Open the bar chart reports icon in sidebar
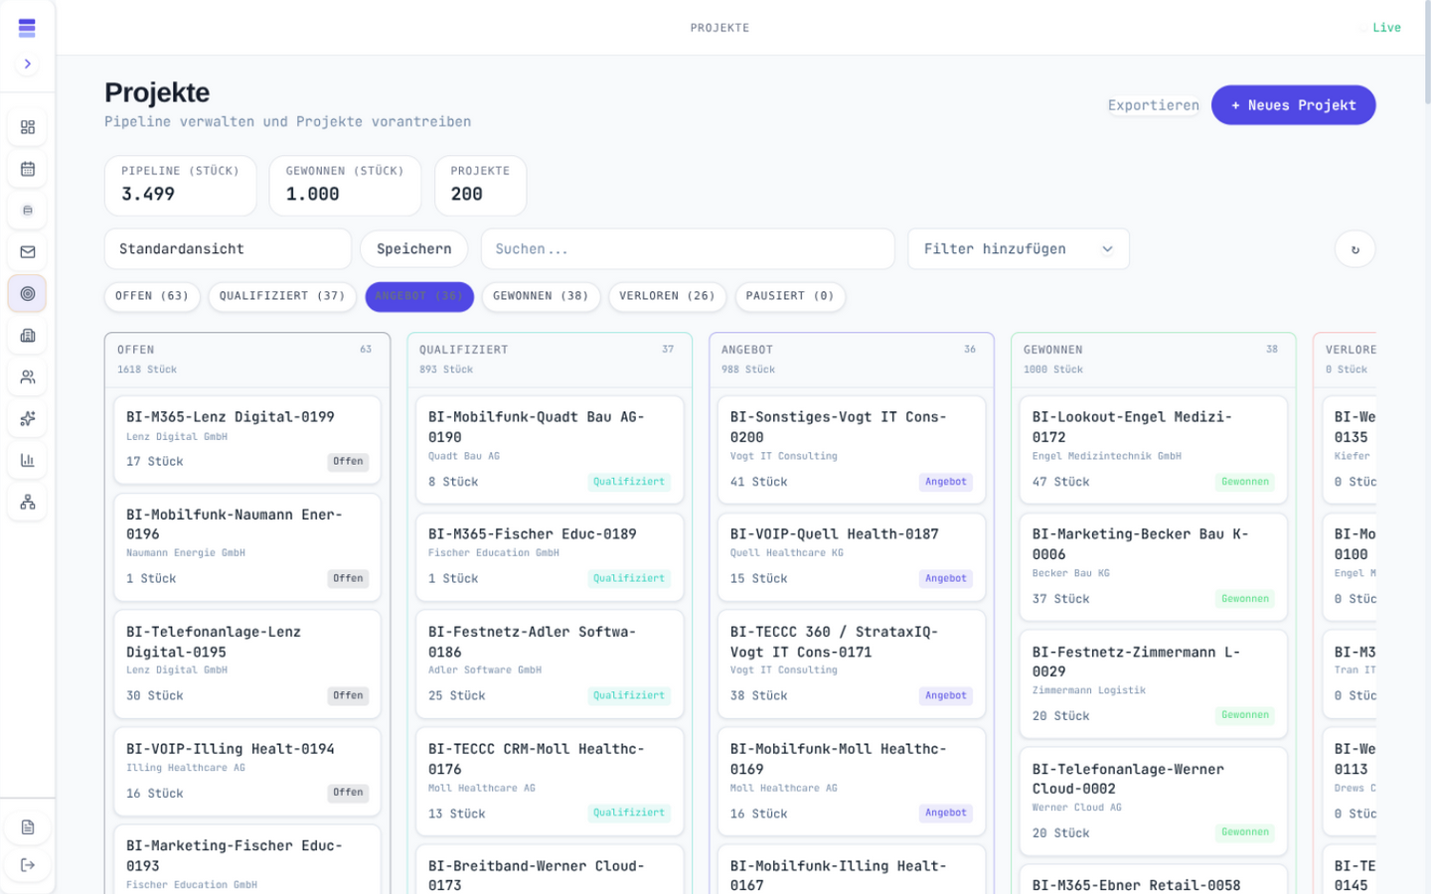This screenshot has width=1431, height=894. coord(28,461)
